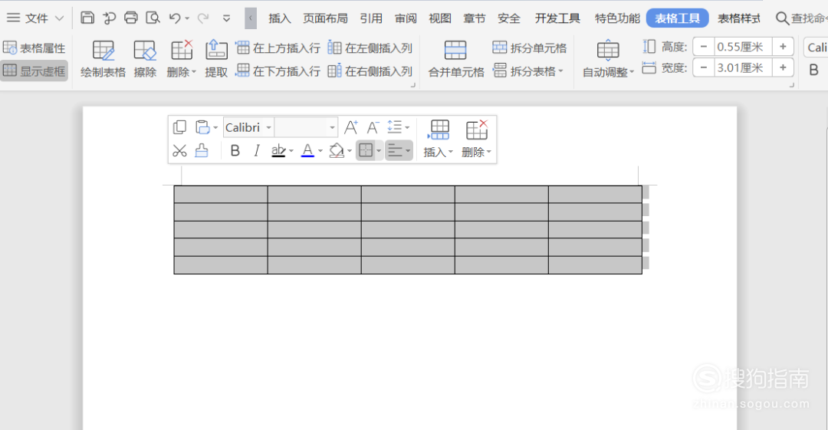
Task: Undo the last action
Action: pos(175,18)
